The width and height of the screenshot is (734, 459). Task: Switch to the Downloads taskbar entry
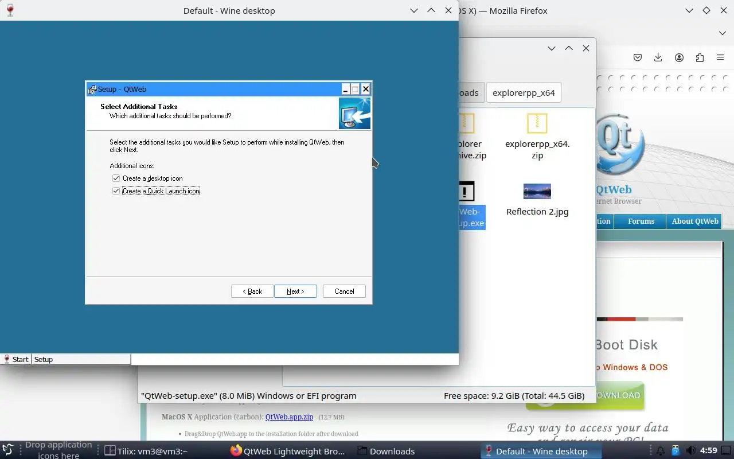click(386, 451)
